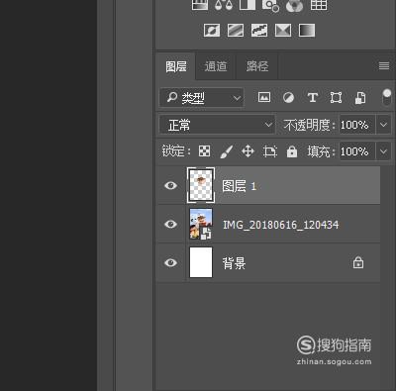Image resolution: width=396 pixels, height=391 pixels.
Task: Add a Channel Mixer adjustment layer
Action: (x=294, y=5)
